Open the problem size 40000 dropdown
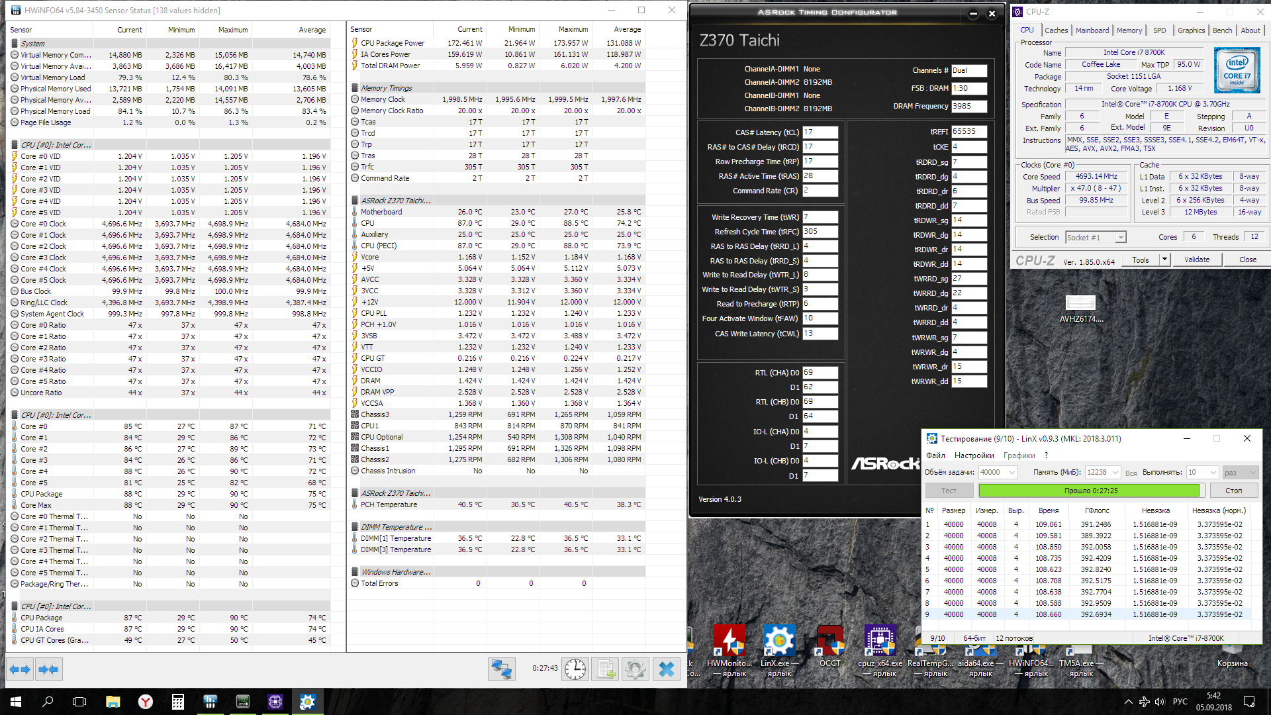Screen dimensions: 1271x715 tap(1012, 472)
